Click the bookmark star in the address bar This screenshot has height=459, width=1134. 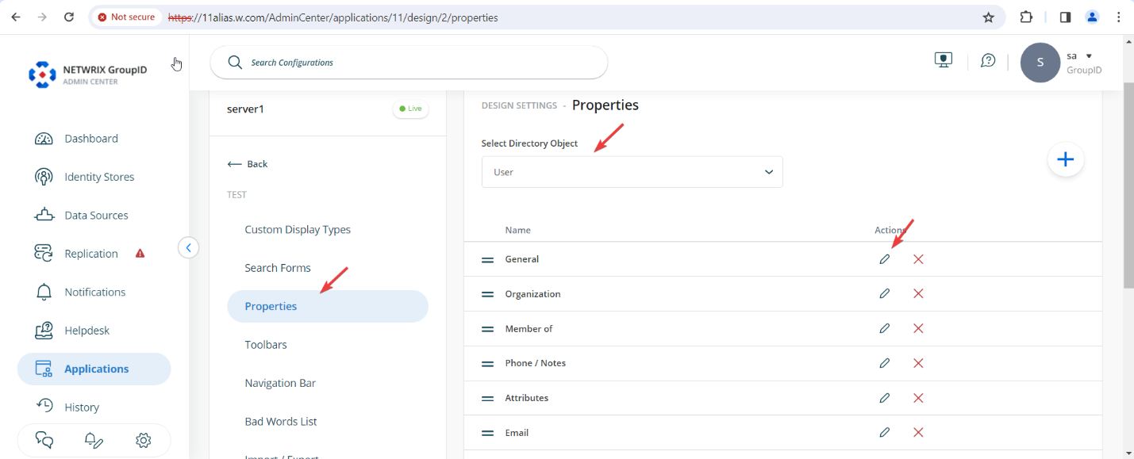click(x=988, y=17)
